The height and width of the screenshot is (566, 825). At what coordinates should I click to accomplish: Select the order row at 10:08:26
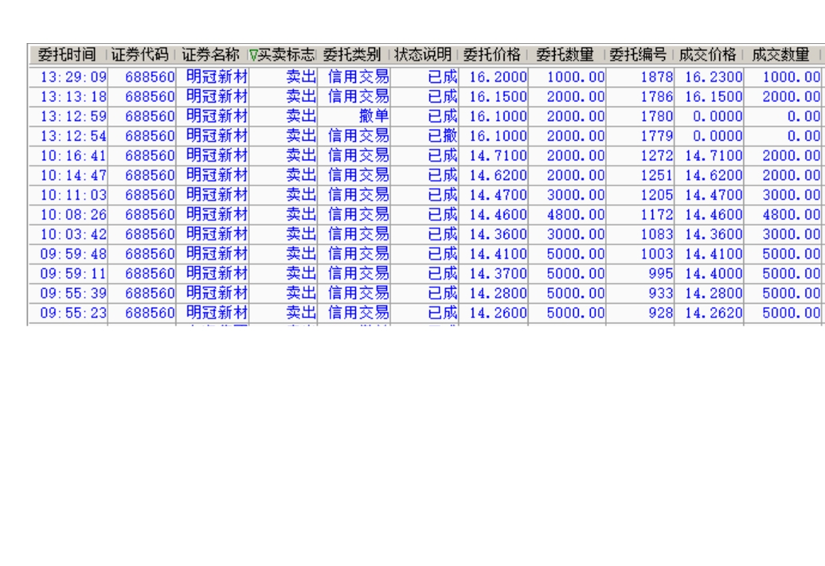(x=425, y=215)
